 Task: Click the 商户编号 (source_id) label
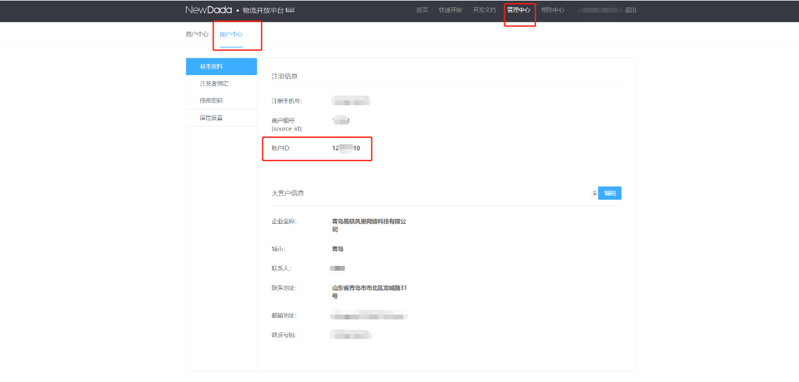pyautogui.click(x=287, y=125)
